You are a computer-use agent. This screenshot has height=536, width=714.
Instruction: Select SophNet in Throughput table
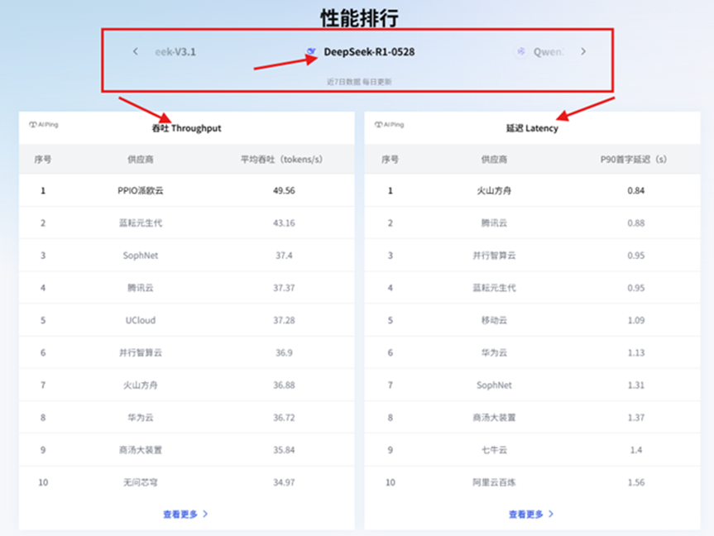141,256
